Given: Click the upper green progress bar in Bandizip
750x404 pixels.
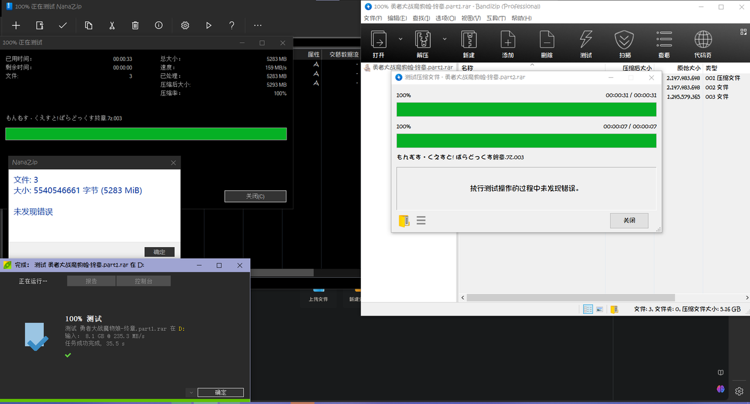Looking at the screenshot, I should pyautogui.click(x=526, y=109).
